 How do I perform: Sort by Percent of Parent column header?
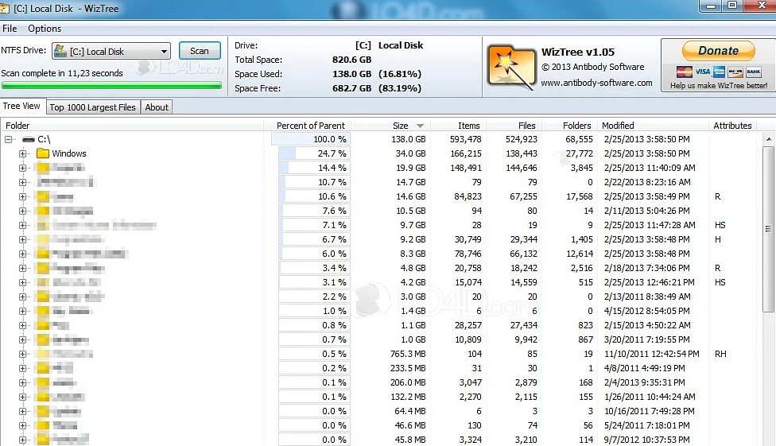tap(311, 126)
